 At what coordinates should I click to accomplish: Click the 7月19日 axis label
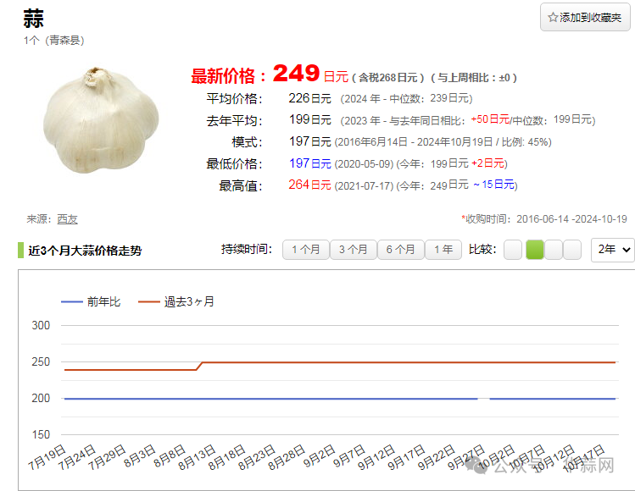(47, 457)
